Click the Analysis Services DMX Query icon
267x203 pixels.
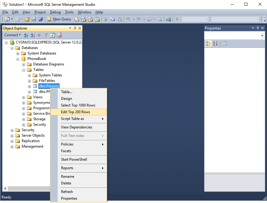[x=90, y=19]
